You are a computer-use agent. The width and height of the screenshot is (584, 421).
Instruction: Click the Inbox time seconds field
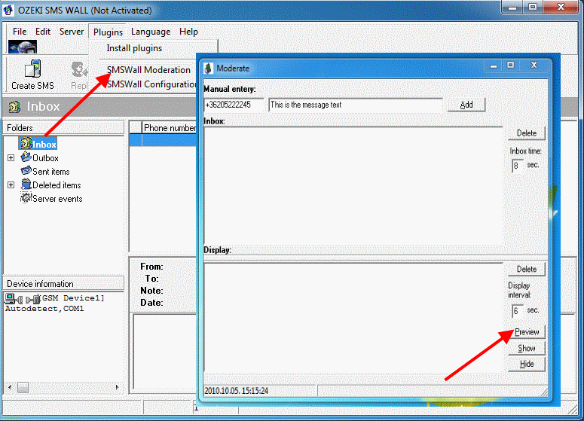tap(518, 166)
